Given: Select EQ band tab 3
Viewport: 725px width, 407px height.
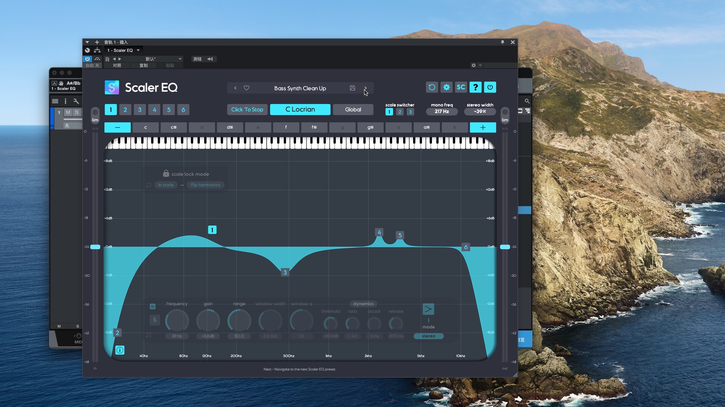Looking at the screenshot, I should (140, 110).
